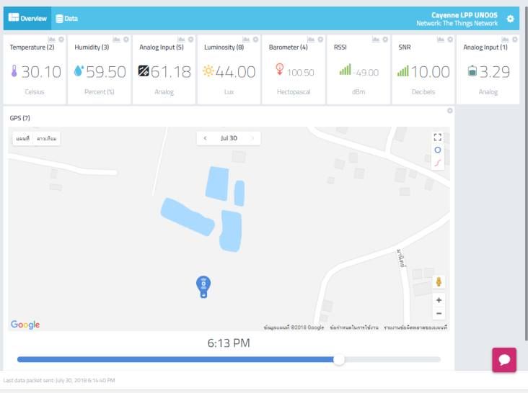Open chart icon on Temperature widget
The height and width of the screenshot is (393, 528).
point(52,39)
